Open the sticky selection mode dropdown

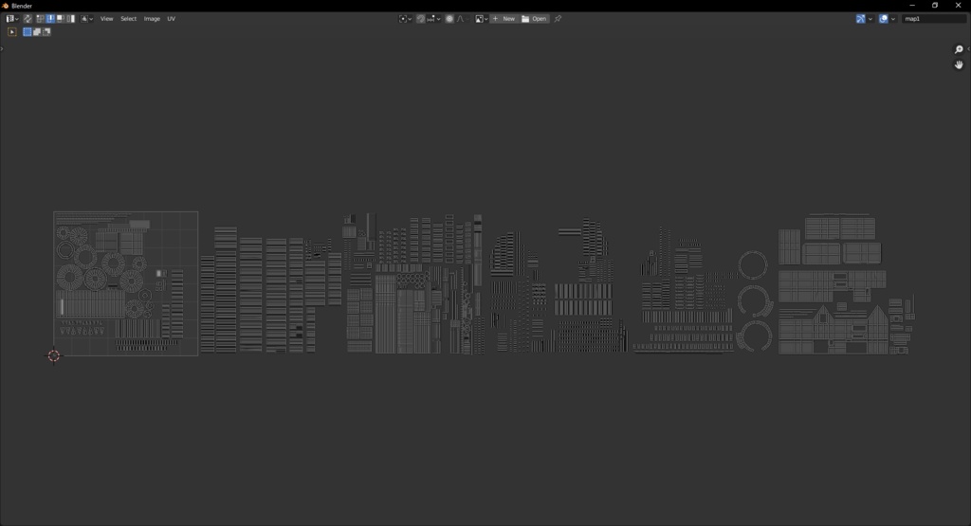86,19
